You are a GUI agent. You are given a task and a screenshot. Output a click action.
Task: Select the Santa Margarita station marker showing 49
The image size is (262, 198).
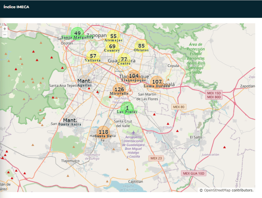click(x=78, y=33)
